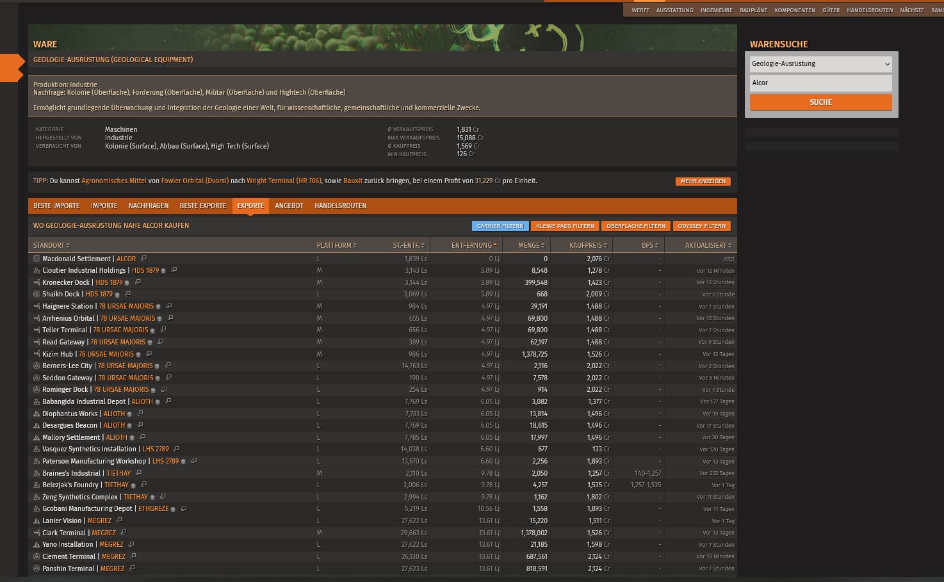The image size is (944, 582).
Task: Sort table by Entfernung column arrow
Action: [495, 245]
